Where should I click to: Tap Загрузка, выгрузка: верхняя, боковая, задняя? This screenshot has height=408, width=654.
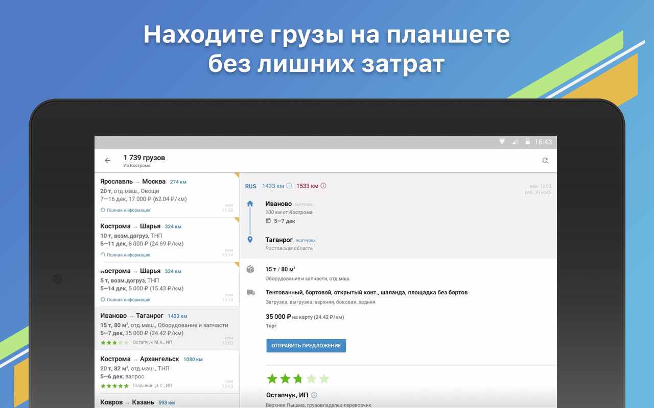click(320, 302)
